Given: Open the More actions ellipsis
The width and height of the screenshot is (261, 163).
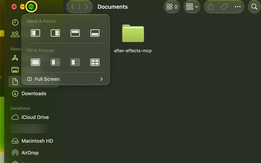Looking at the screenshot, I should (238, 7).
